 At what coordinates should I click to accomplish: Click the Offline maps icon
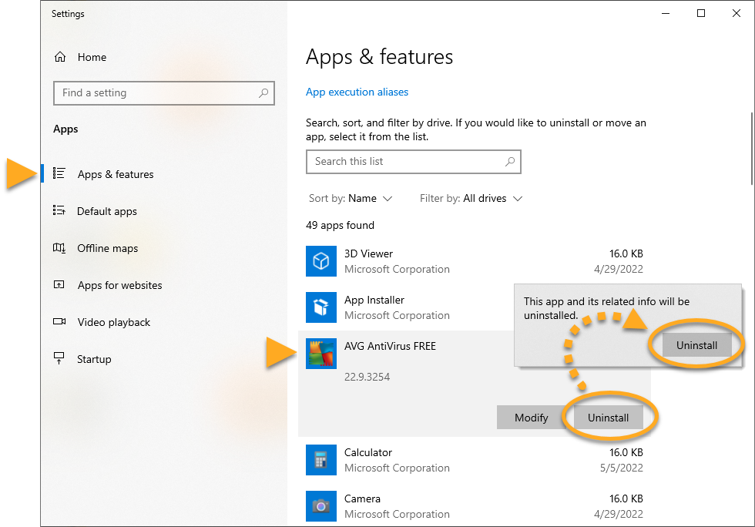(x=59, y=248)
